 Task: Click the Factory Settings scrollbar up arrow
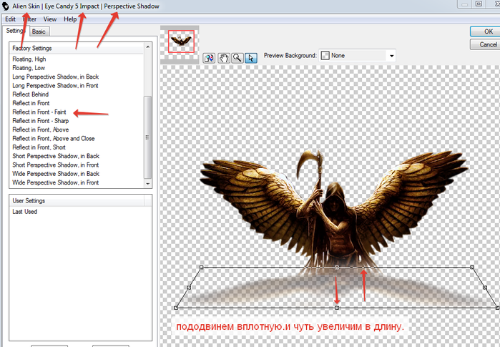point(147,47)
